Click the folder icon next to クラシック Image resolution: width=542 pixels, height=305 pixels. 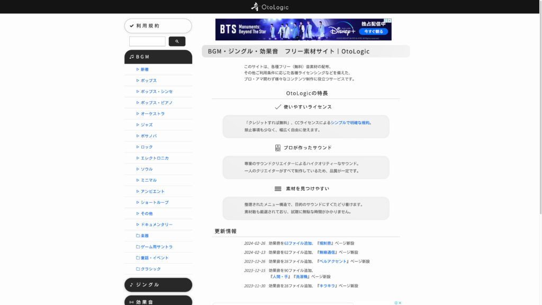139,268
